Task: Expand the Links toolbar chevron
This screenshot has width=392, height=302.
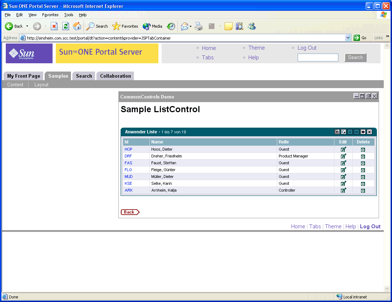Action: [387, 36]
